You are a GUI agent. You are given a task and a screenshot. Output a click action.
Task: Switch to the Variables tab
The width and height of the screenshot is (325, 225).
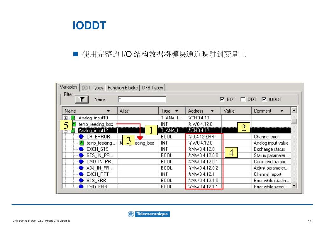coord(68,87)
